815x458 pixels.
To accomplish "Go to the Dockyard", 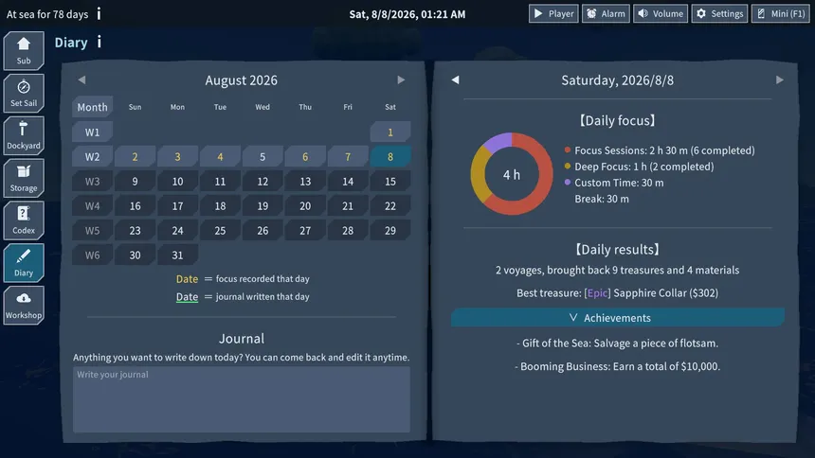I will (x=24, y=135).
